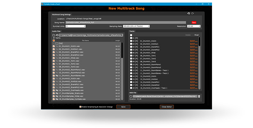253x128 pixels.
Task: Toggle select-all orange checkbox in Audio Files header
Action: pos(54,40)
